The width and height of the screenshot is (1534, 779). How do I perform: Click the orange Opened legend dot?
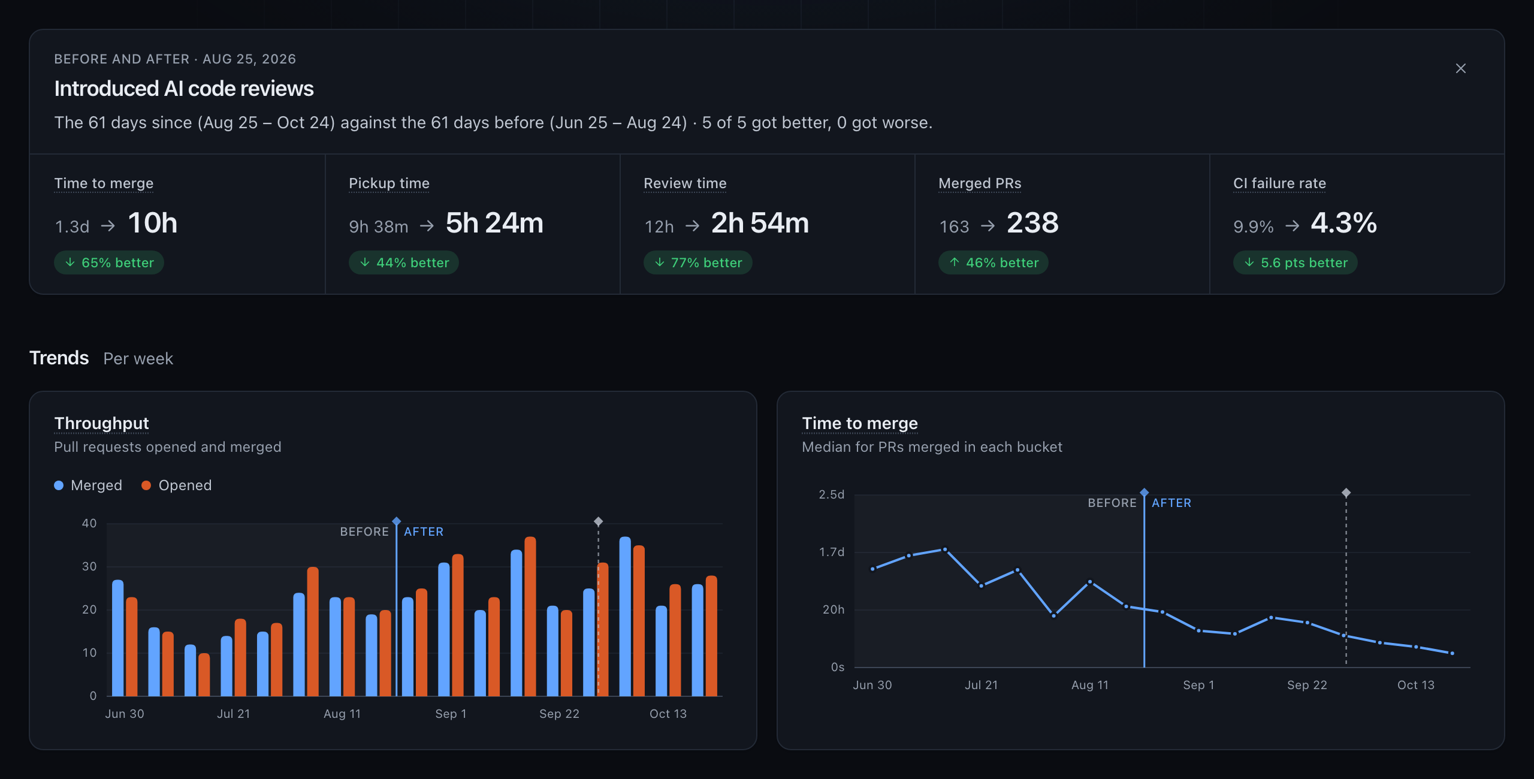coord(146,485)
